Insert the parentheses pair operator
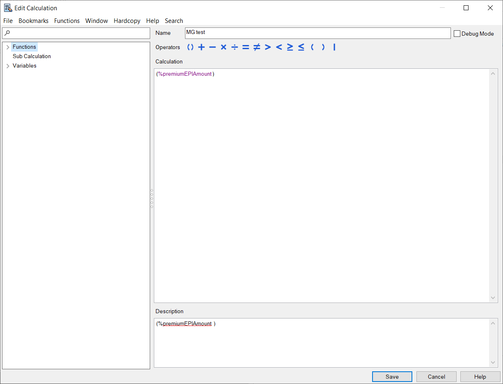Screen dimensions: 503x384 click(190, 47)
